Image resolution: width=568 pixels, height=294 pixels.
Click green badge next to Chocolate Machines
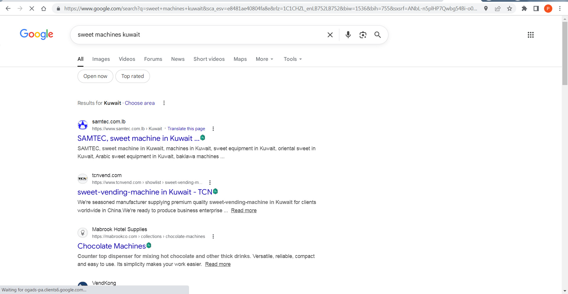(x=149, y=245)
